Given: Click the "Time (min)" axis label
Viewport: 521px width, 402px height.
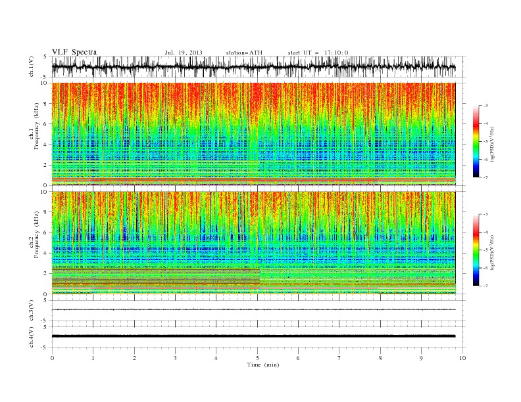Looking at the screenshot, I should (x=263, y=365).
